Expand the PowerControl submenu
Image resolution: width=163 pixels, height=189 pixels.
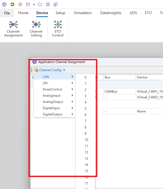tap(54, 89)
